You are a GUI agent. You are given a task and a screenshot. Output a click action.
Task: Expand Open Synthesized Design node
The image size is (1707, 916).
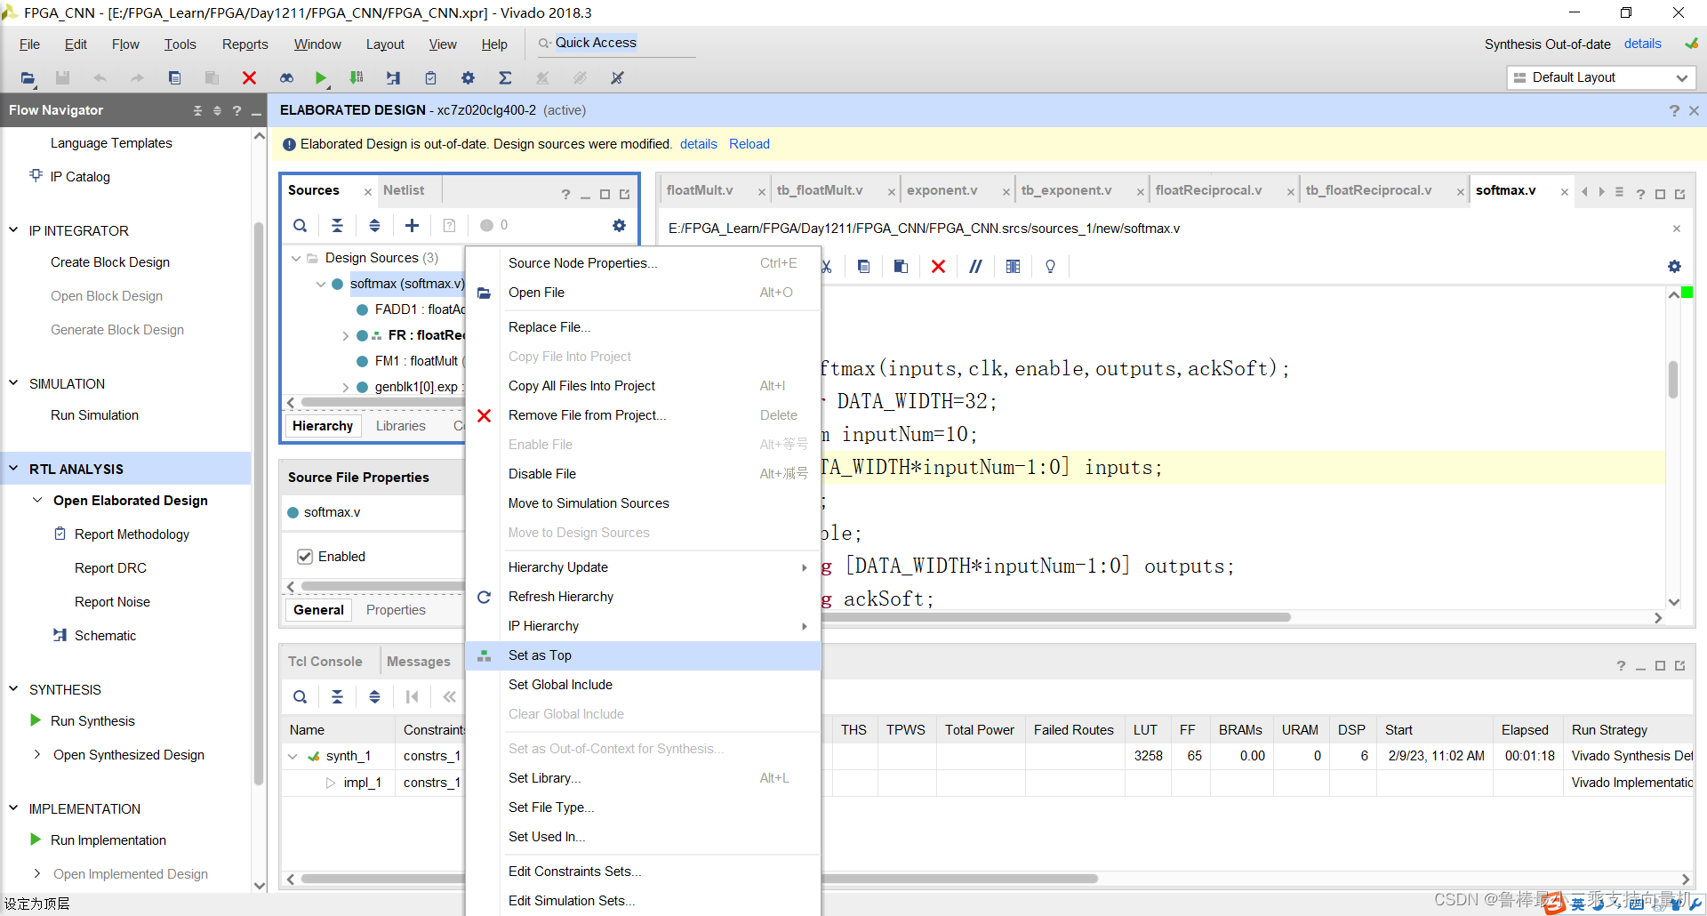click(x=37, y=755)
